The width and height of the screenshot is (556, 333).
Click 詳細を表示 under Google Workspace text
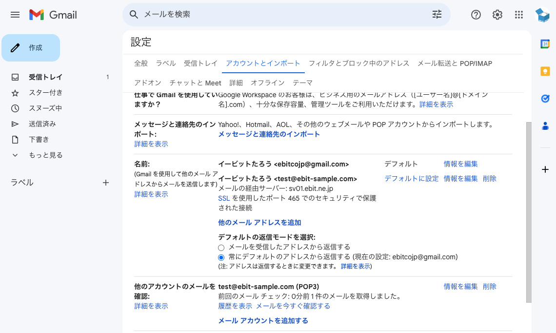[436, 104]
